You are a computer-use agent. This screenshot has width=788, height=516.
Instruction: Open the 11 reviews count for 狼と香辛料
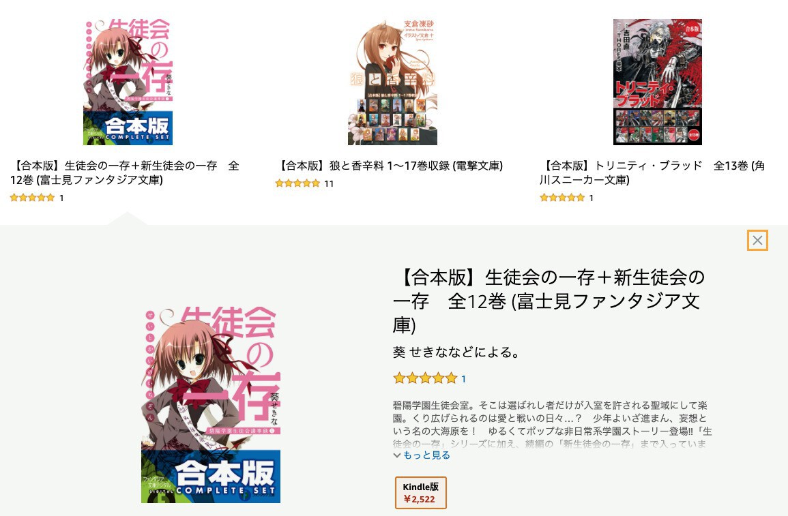[329, 184]
